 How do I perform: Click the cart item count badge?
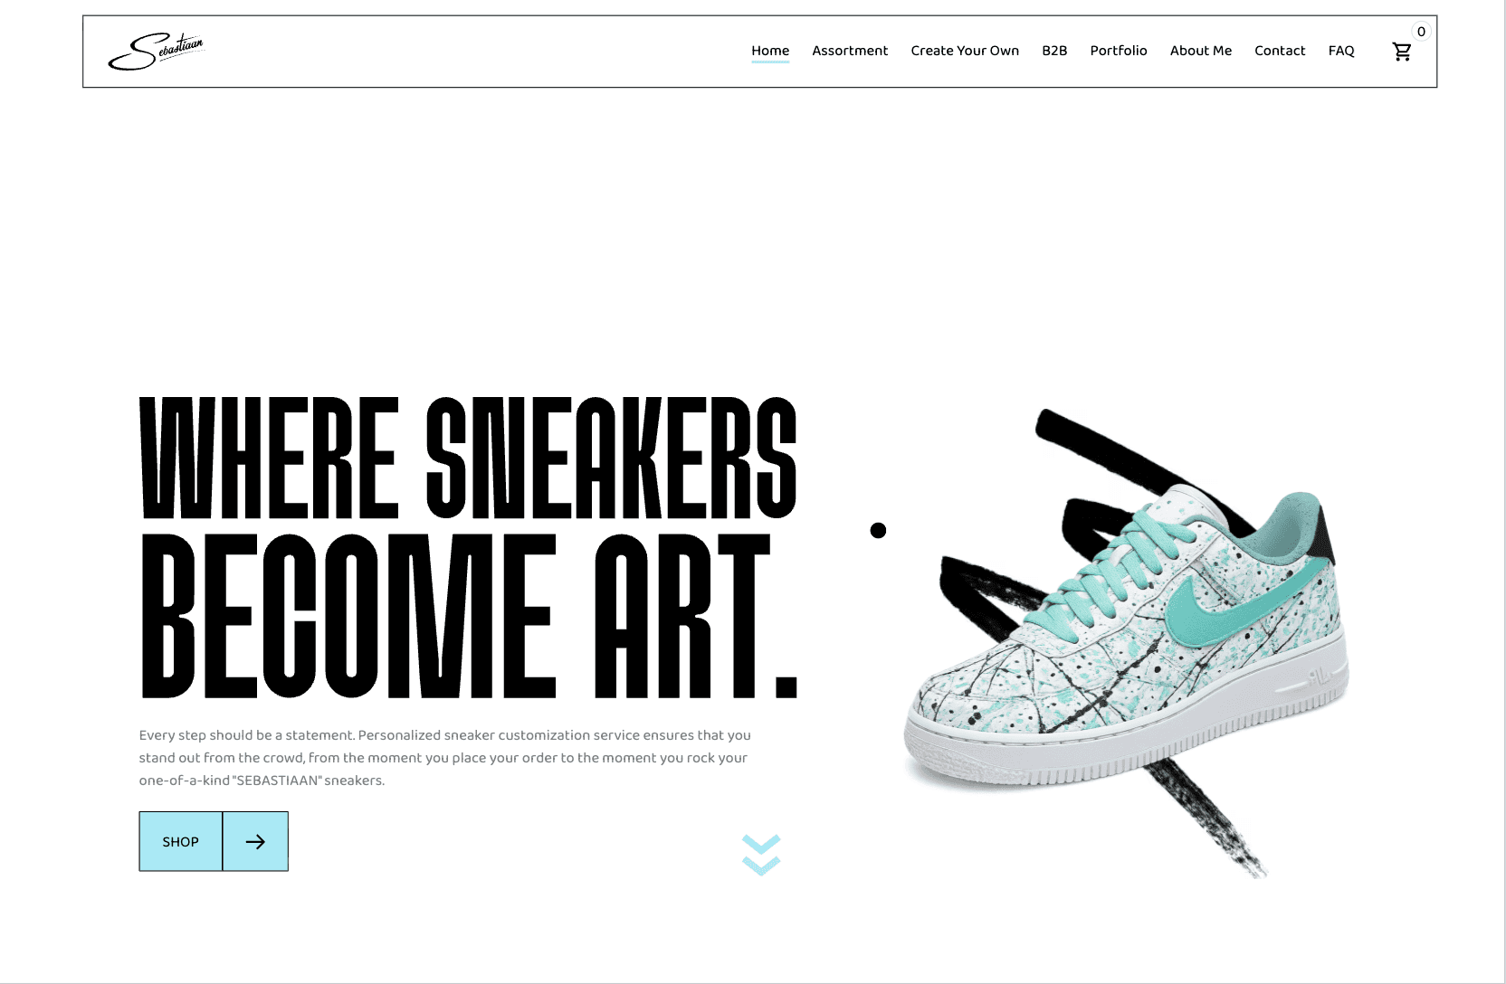[1421, 32]
